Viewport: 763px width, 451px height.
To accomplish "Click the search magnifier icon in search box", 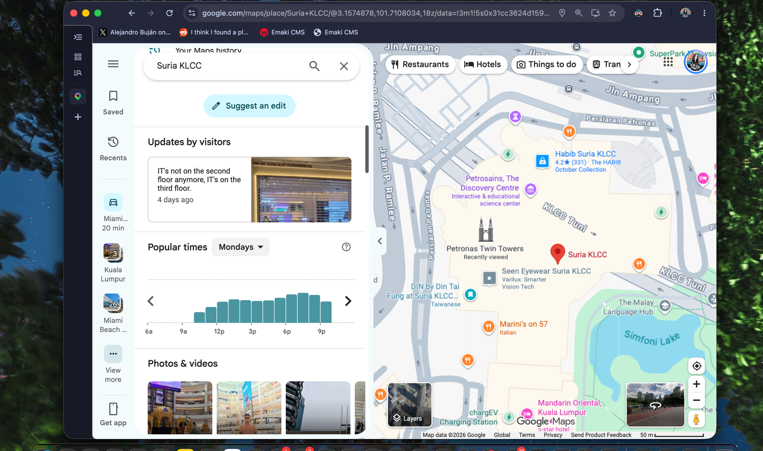I will coord(314,66).
